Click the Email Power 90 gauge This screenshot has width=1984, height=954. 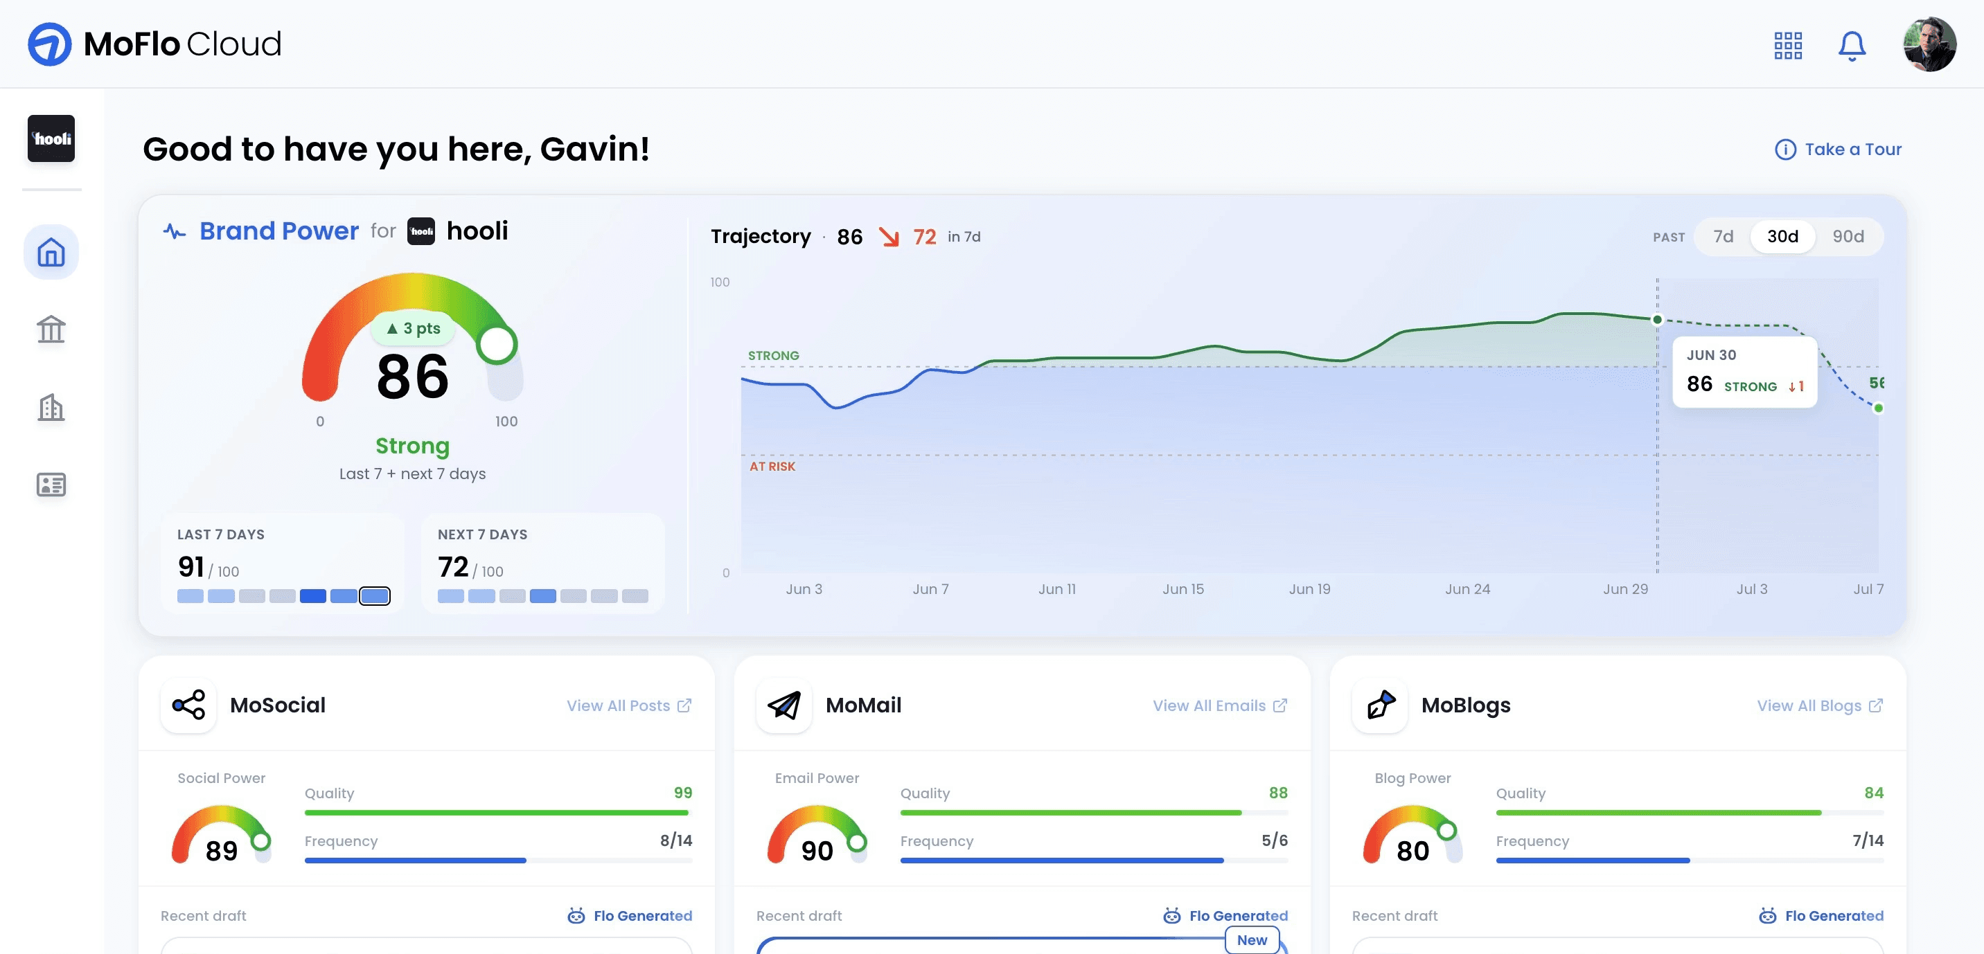pos(817,834)
